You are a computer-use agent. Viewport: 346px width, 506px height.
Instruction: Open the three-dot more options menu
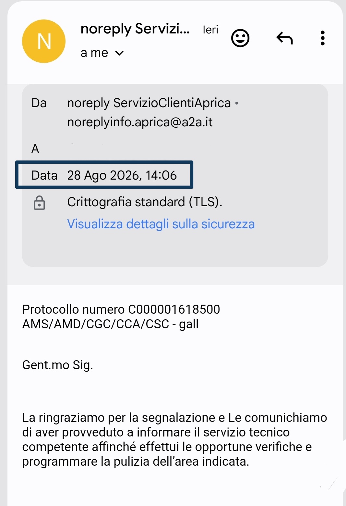(322, 38)
